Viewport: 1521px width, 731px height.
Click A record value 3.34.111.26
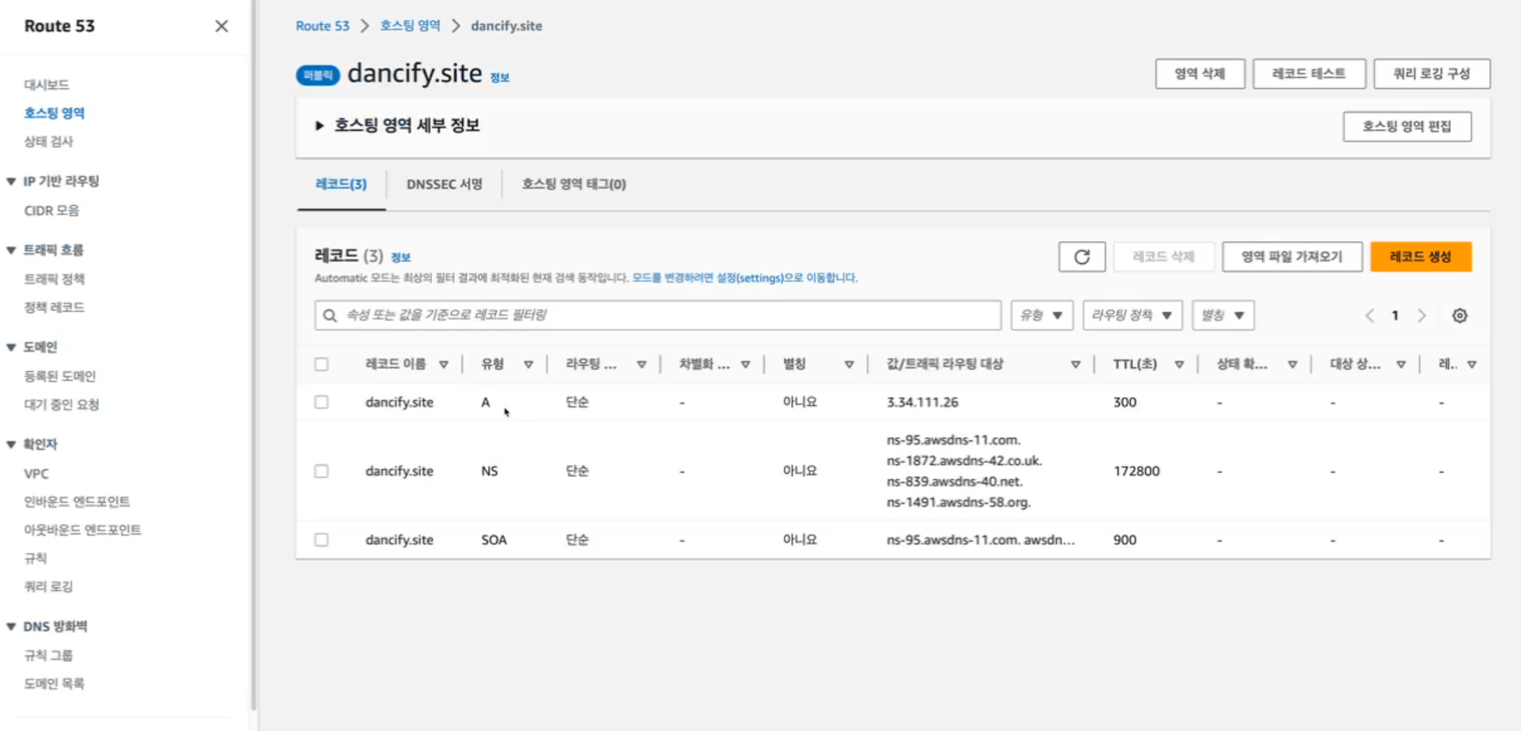click(922, 402)
